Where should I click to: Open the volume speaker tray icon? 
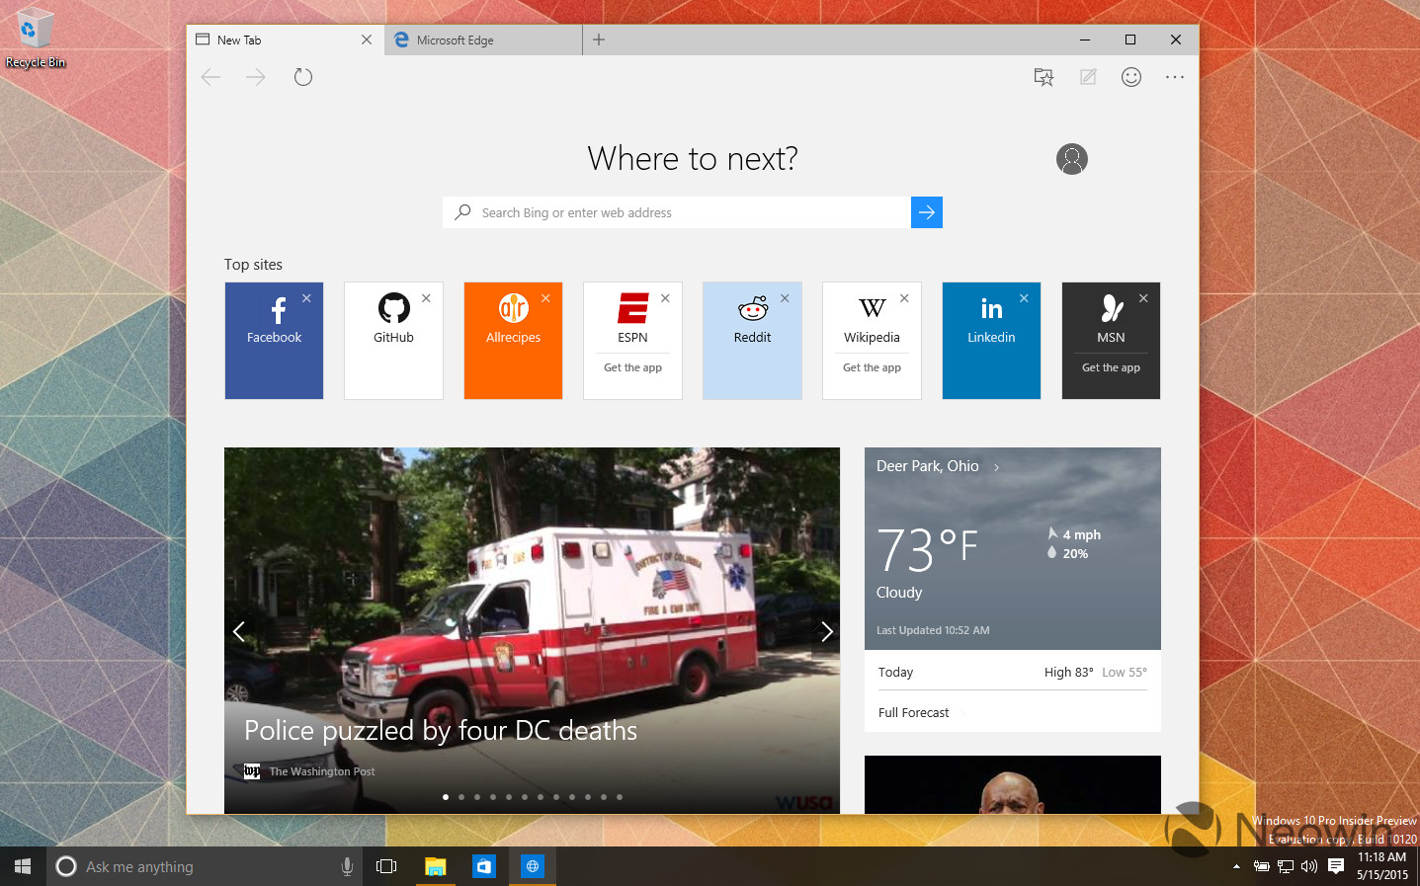[1309, 866]
